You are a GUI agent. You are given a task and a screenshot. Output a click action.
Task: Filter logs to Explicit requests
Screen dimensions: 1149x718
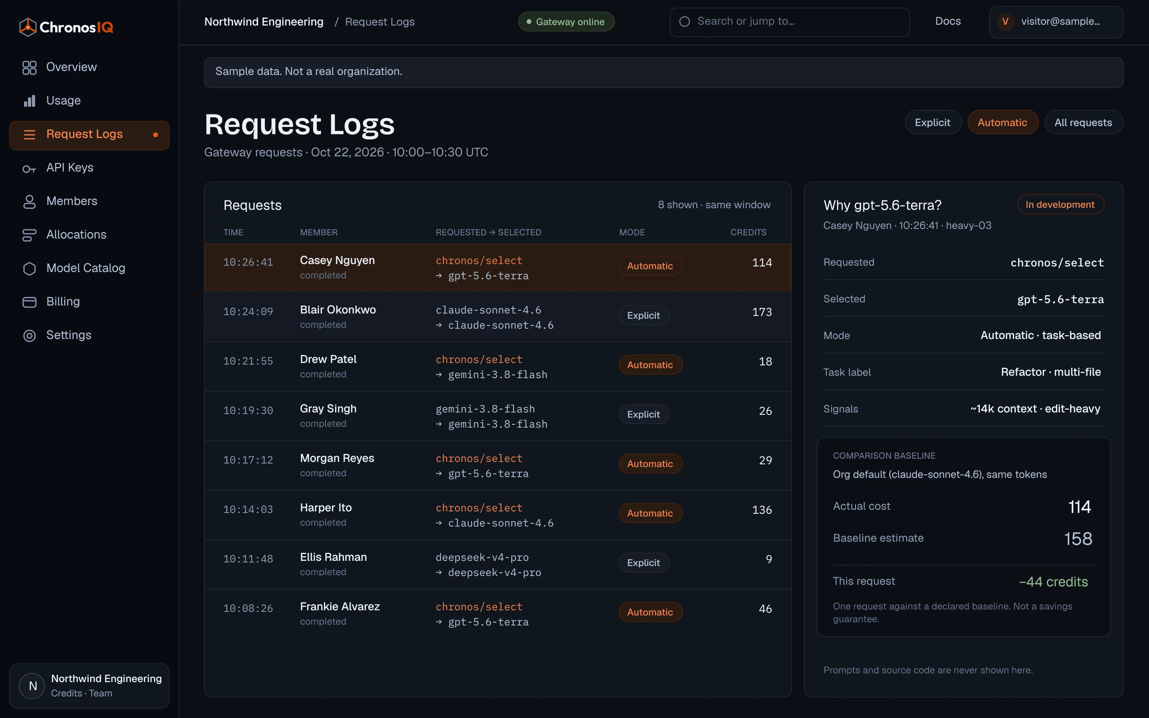[932, 122]
